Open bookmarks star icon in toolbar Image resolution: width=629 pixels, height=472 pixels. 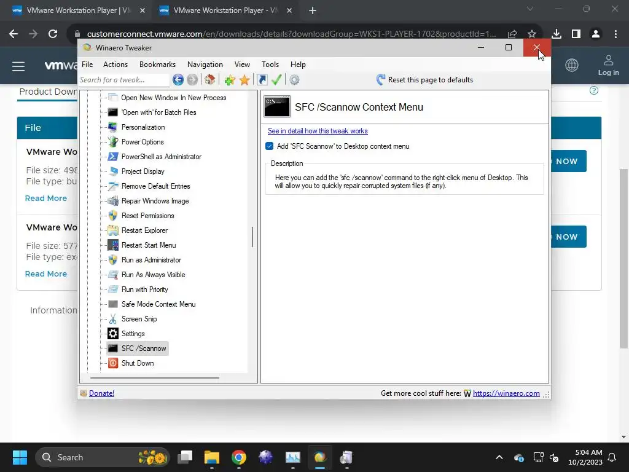point(244,80)
